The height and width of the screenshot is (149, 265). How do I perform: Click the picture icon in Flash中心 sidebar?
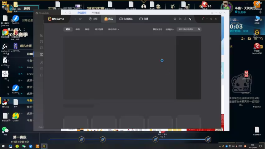coord(42,48)
